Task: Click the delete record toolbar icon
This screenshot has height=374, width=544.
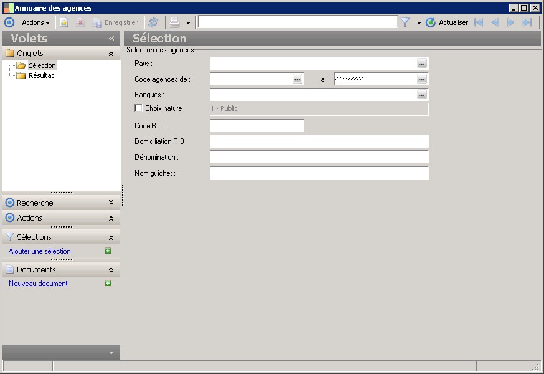Action: pos(80,22)
